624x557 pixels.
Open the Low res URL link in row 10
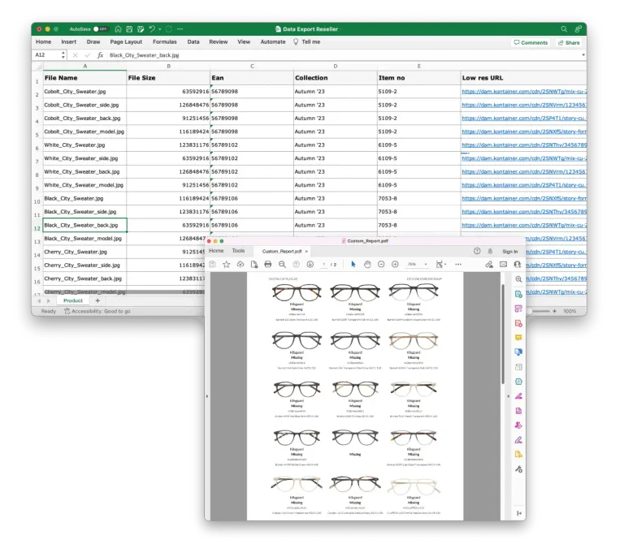click(x=524, y=198)
